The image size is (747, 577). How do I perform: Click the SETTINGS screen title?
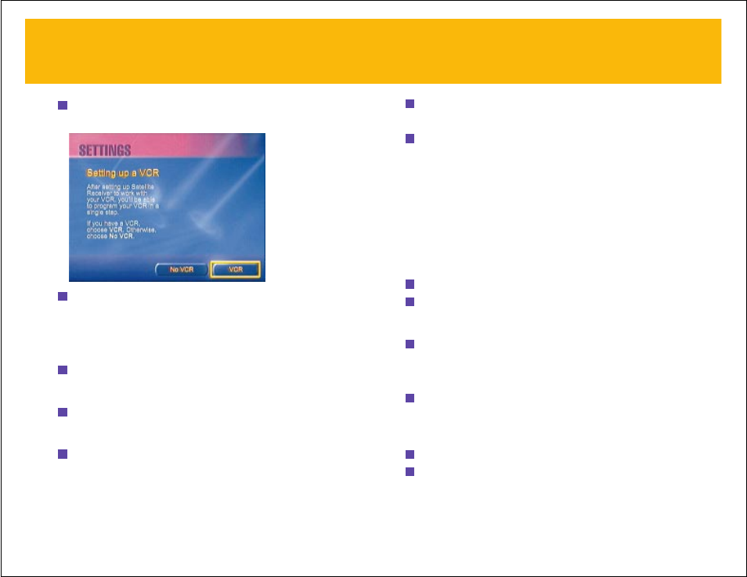[105, 150]
